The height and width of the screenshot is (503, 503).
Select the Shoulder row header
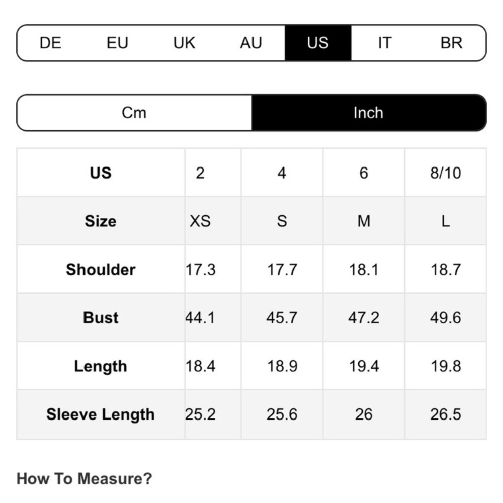coord(101,269)
